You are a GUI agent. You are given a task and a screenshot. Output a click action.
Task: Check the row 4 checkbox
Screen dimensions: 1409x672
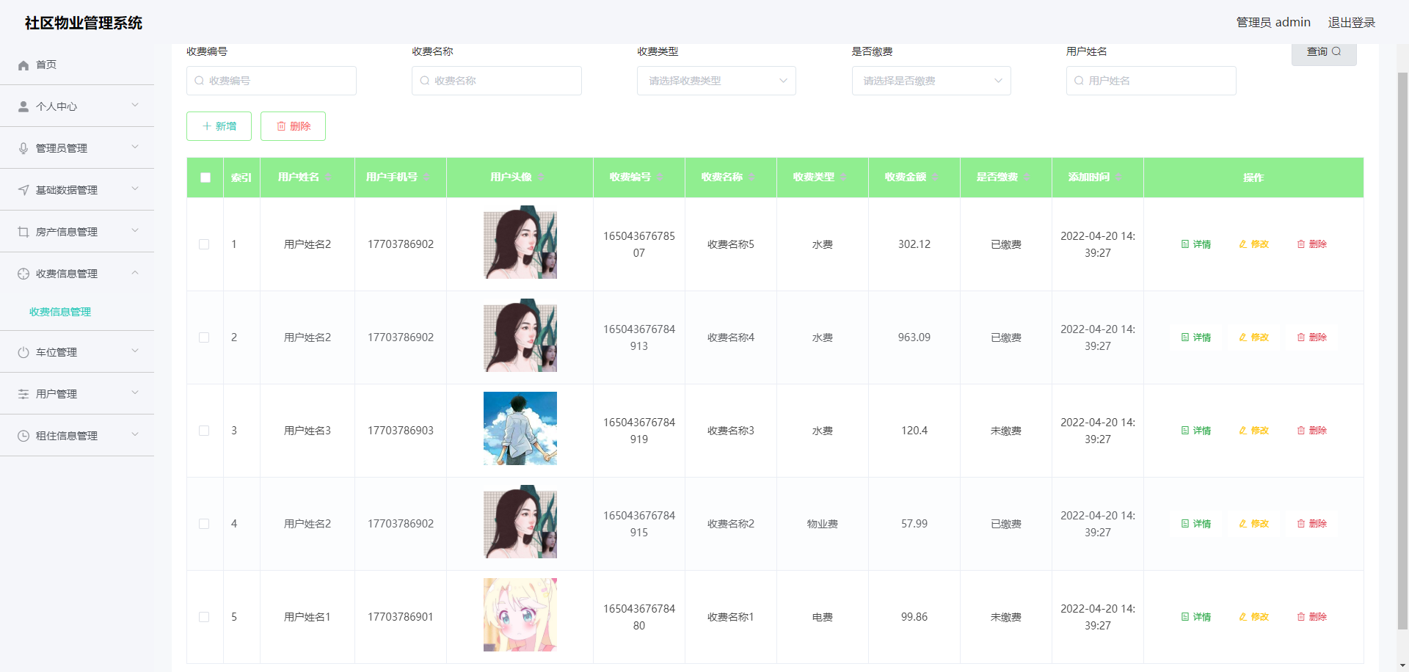pyautogui.click(x=204, y=524)
